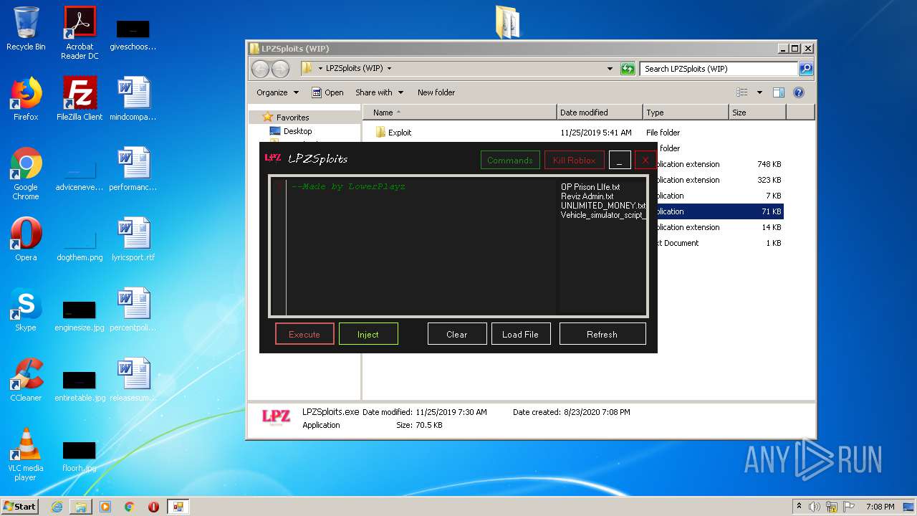Viewport: 917px width, 516px height.
Task: Click the taskbar volume icon
Action: 815,507
